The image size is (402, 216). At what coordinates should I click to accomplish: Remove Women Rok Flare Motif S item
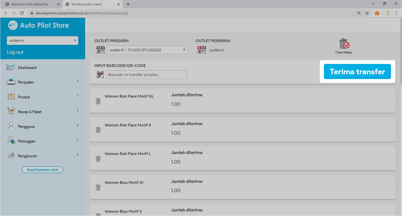point(98,130)
